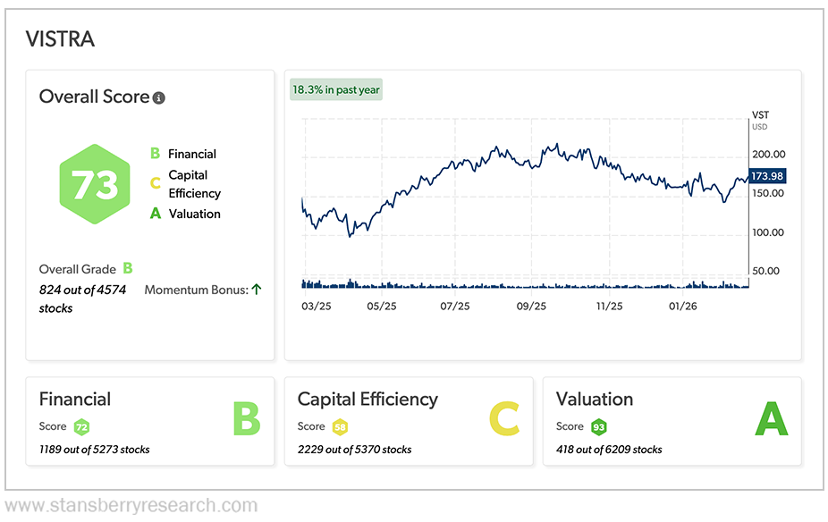
Task: Click the Financial score 72 hexagon icon
Action: pos(81,427)
